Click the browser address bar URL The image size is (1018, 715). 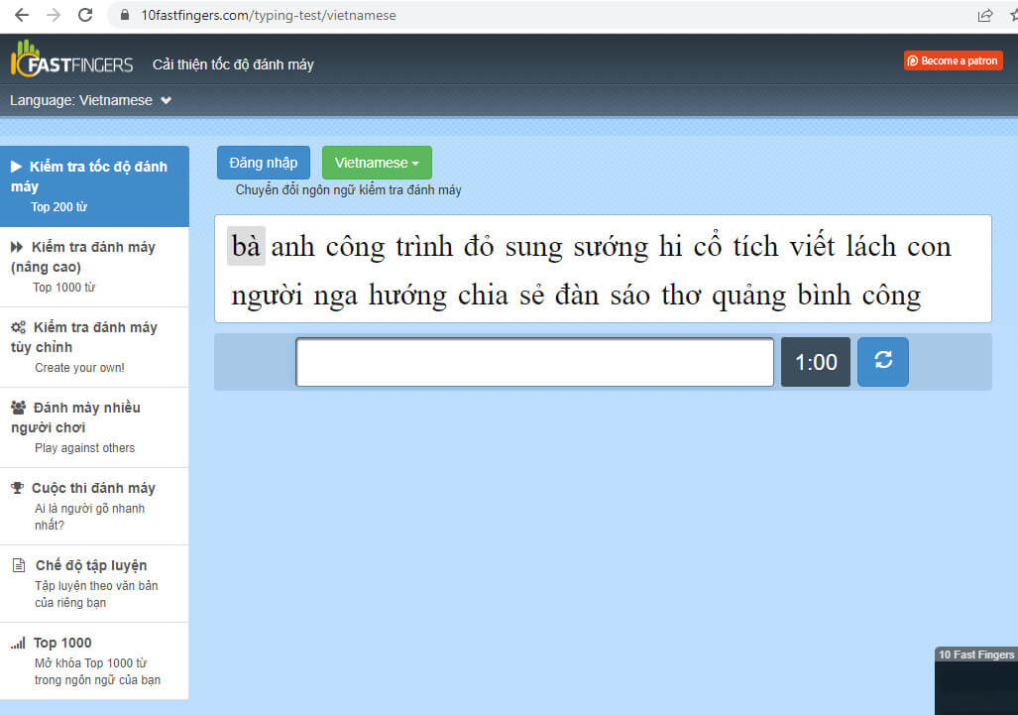(269, 15)
